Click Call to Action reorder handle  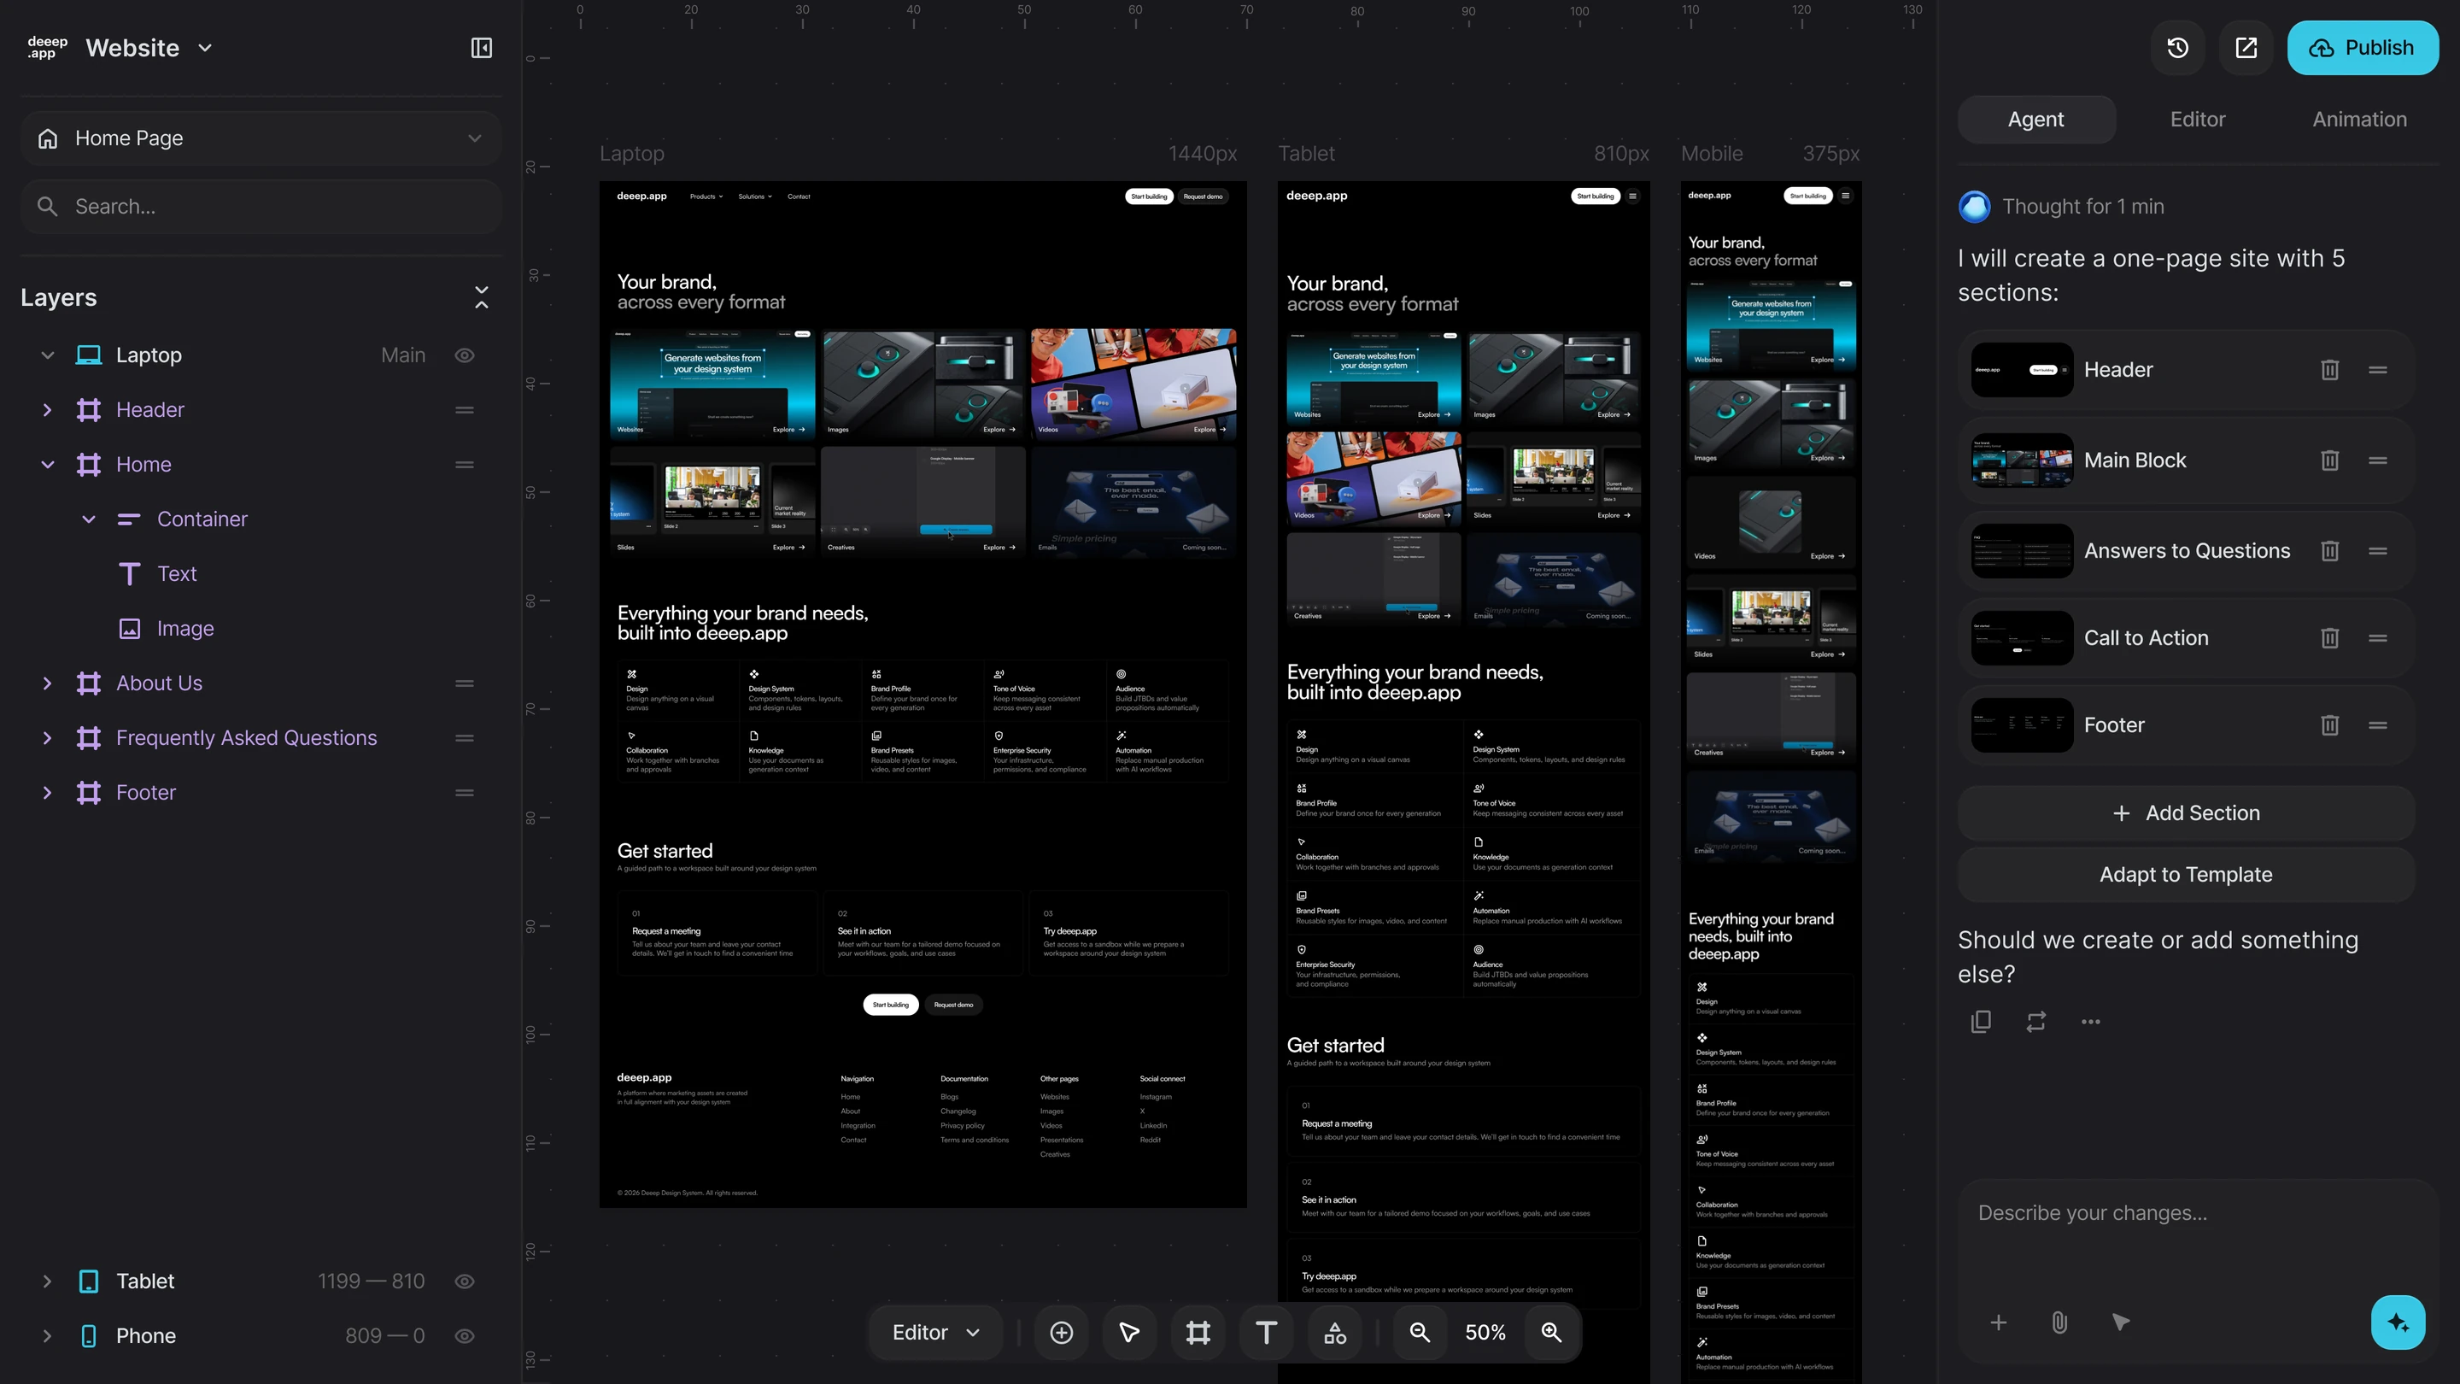point(2377,638)
